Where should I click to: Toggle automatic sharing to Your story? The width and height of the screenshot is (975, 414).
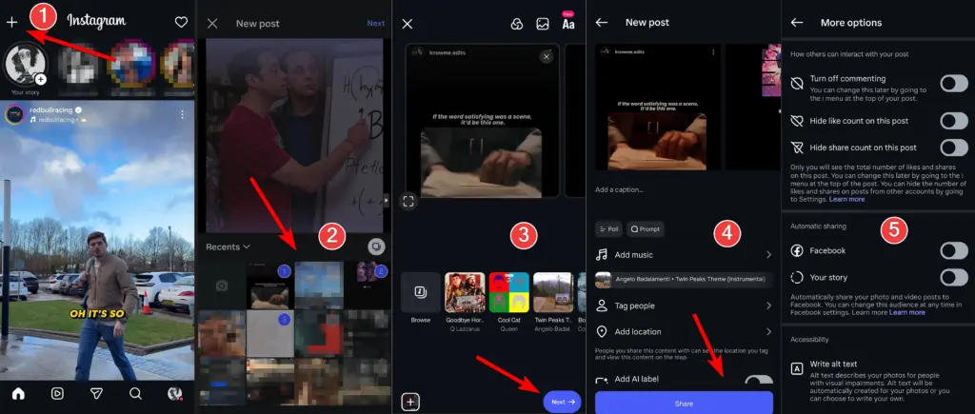click(x=954, y=277)
